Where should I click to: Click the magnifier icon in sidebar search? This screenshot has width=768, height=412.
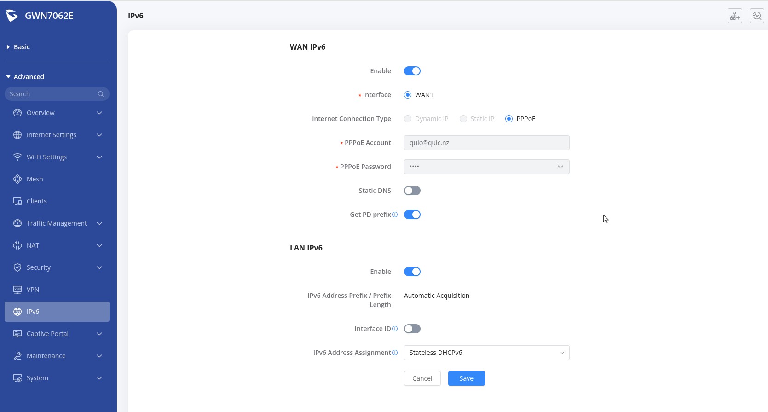click(x=101, y=94)
